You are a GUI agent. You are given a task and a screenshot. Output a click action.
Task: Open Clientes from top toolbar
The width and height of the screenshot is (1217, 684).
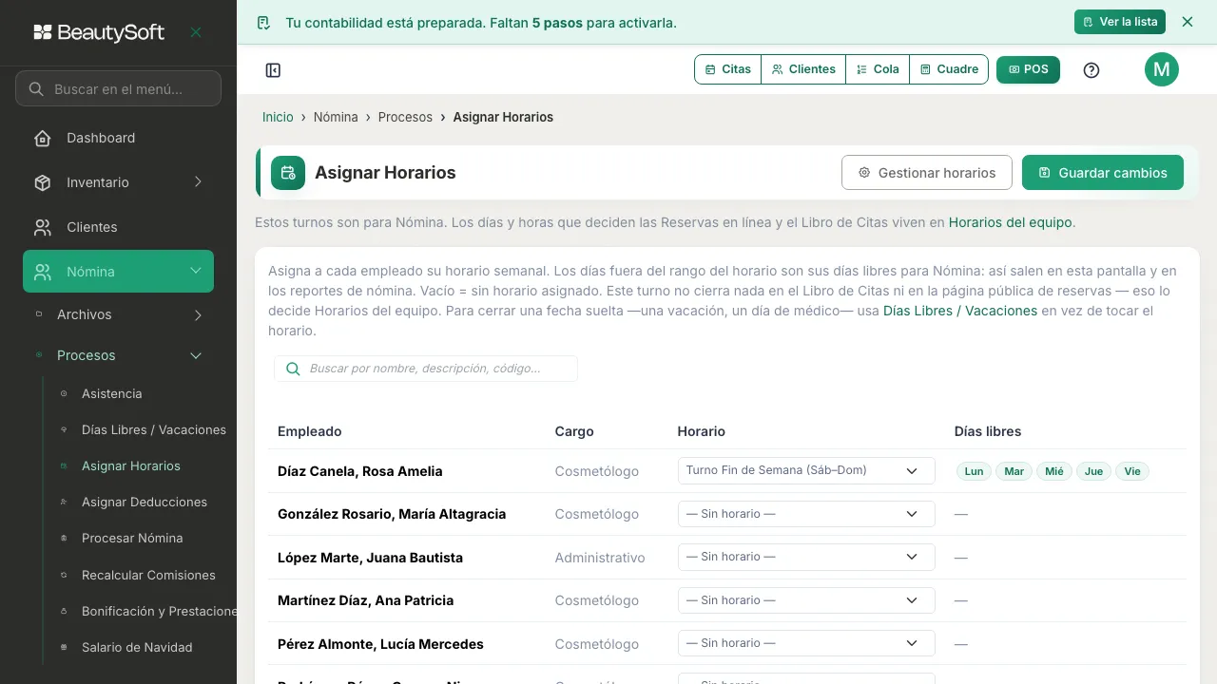click(803, 69)
